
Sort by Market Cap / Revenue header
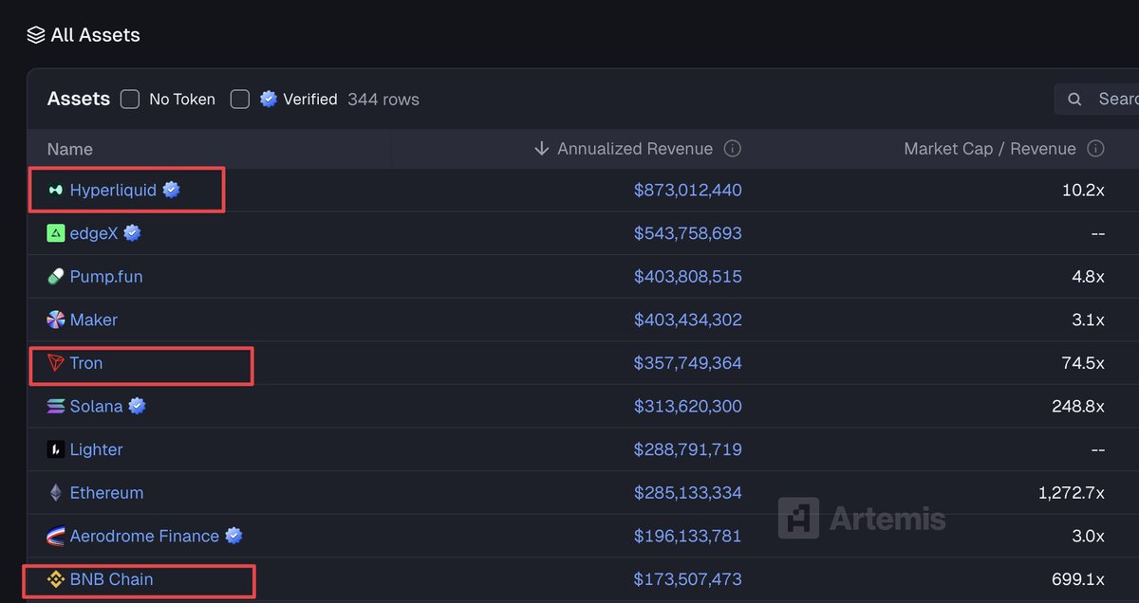pos(990,149)
